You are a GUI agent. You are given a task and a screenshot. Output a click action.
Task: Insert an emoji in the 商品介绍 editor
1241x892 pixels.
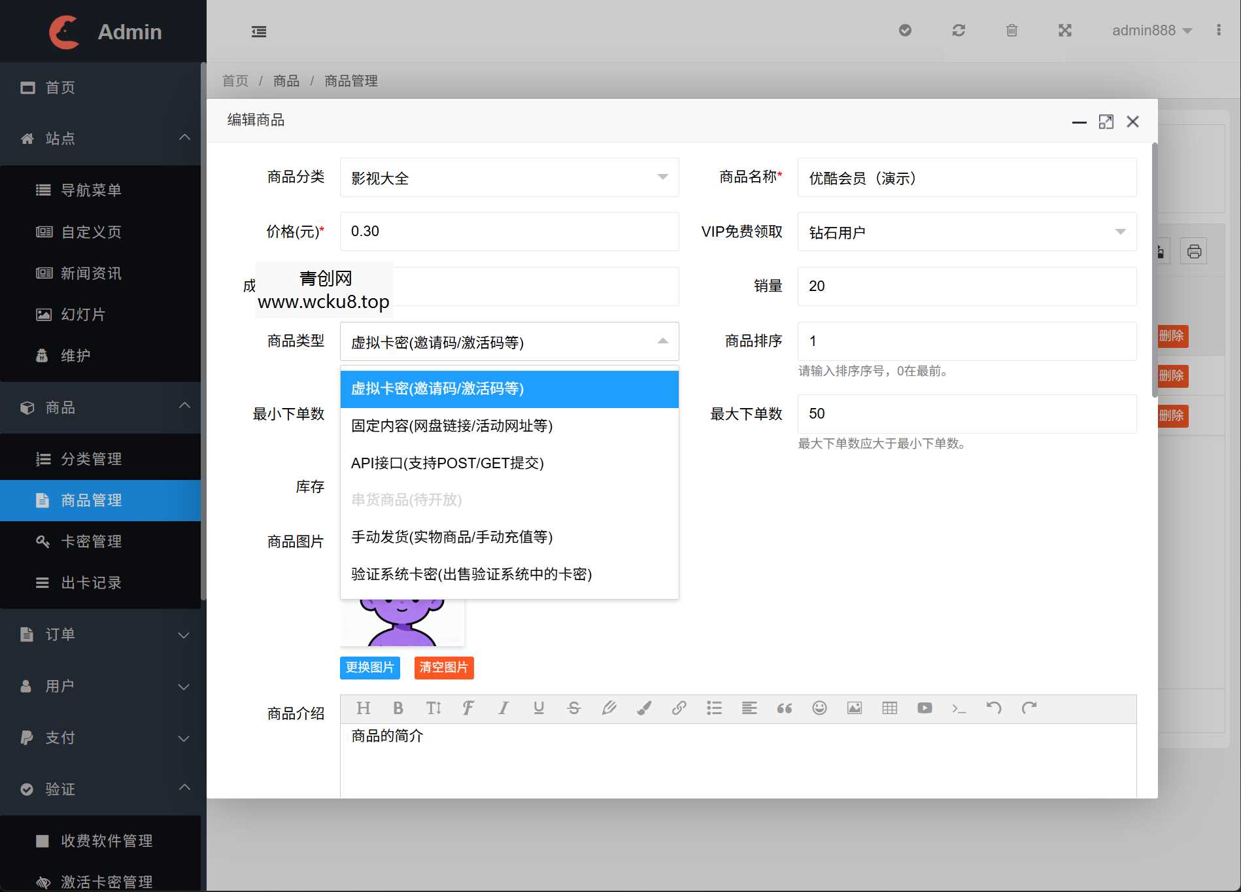tap(819, 708)
